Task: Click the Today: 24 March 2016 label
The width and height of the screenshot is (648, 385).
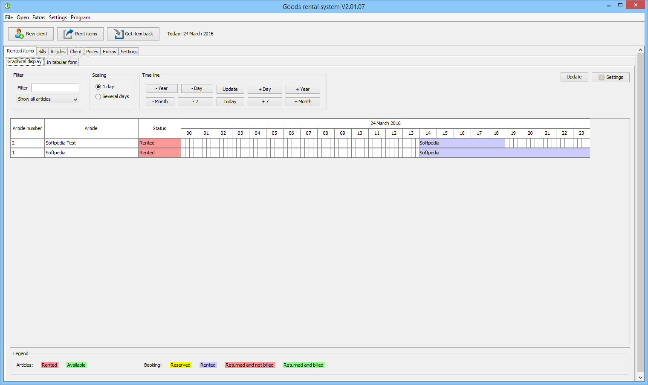Action: point(190,34)
